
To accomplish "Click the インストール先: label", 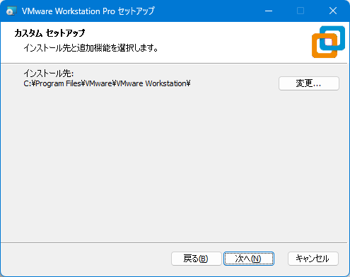I will 49,73.
